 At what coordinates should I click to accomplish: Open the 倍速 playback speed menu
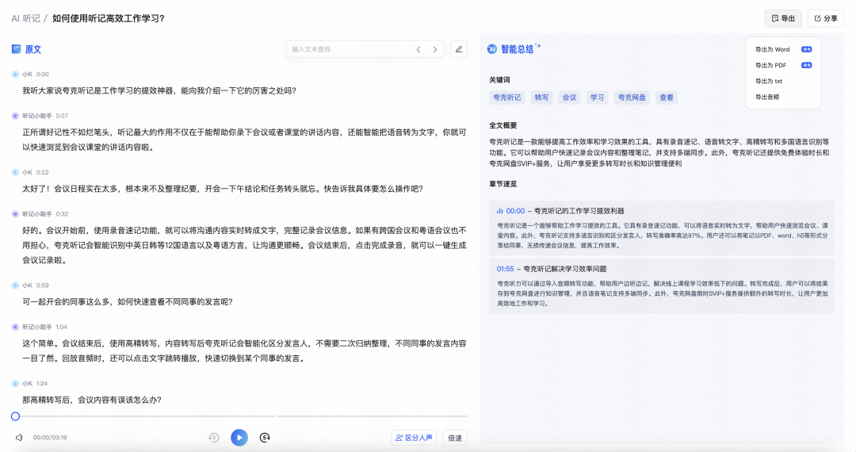click(x=455, y=437)
